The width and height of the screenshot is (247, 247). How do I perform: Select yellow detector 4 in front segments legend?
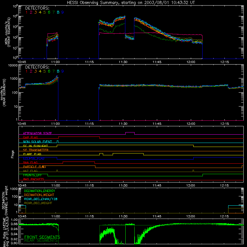[40, 12]
